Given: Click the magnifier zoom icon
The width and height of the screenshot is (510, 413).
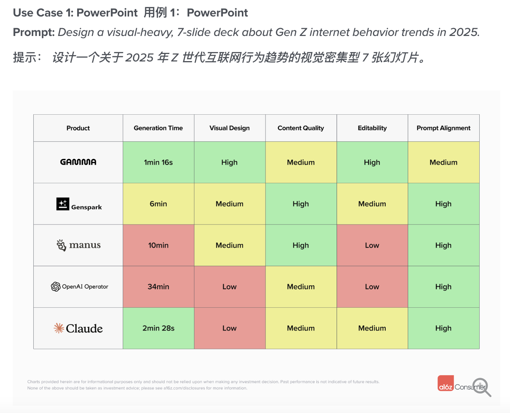Looking at the screenshot, I should pos(481,386).
